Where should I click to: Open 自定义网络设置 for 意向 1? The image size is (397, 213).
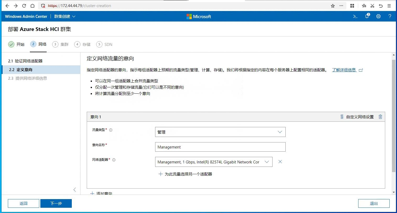[x=357, y=117]
